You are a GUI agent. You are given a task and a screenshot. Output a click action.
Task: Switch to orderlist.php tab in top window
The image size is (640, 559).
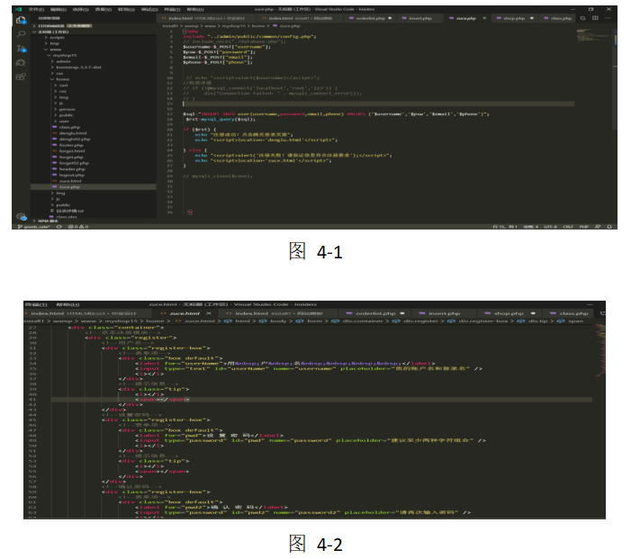point(370,18)
